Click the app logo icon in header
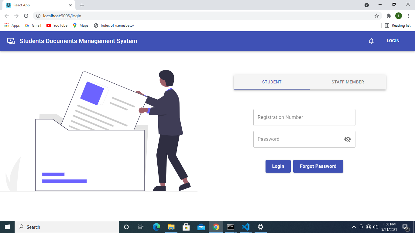The image size is (415, 233). pos(11,41)
